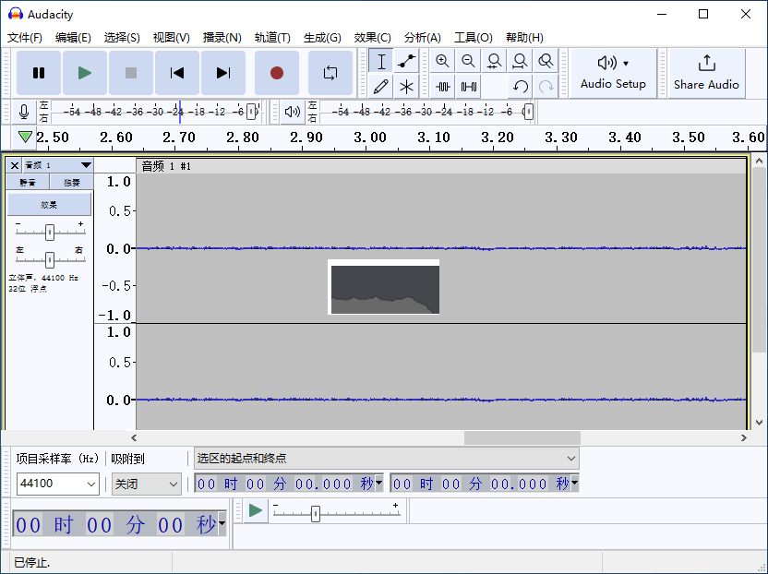768x574 pixels.
Task: Open the 效果(C) menu
Action: click(x=371, y=38)
